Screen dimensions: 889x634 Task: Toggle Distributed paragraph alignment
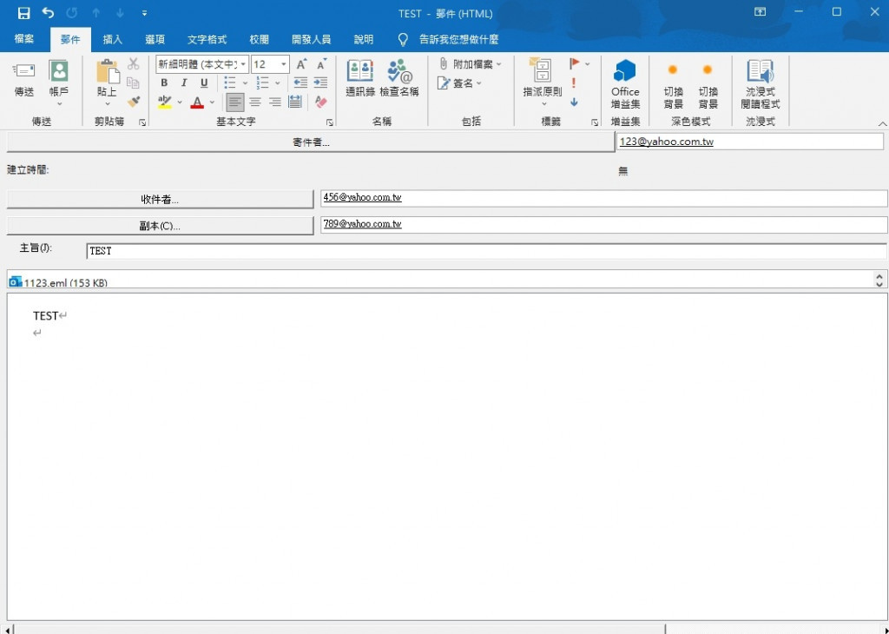(295, 102)
